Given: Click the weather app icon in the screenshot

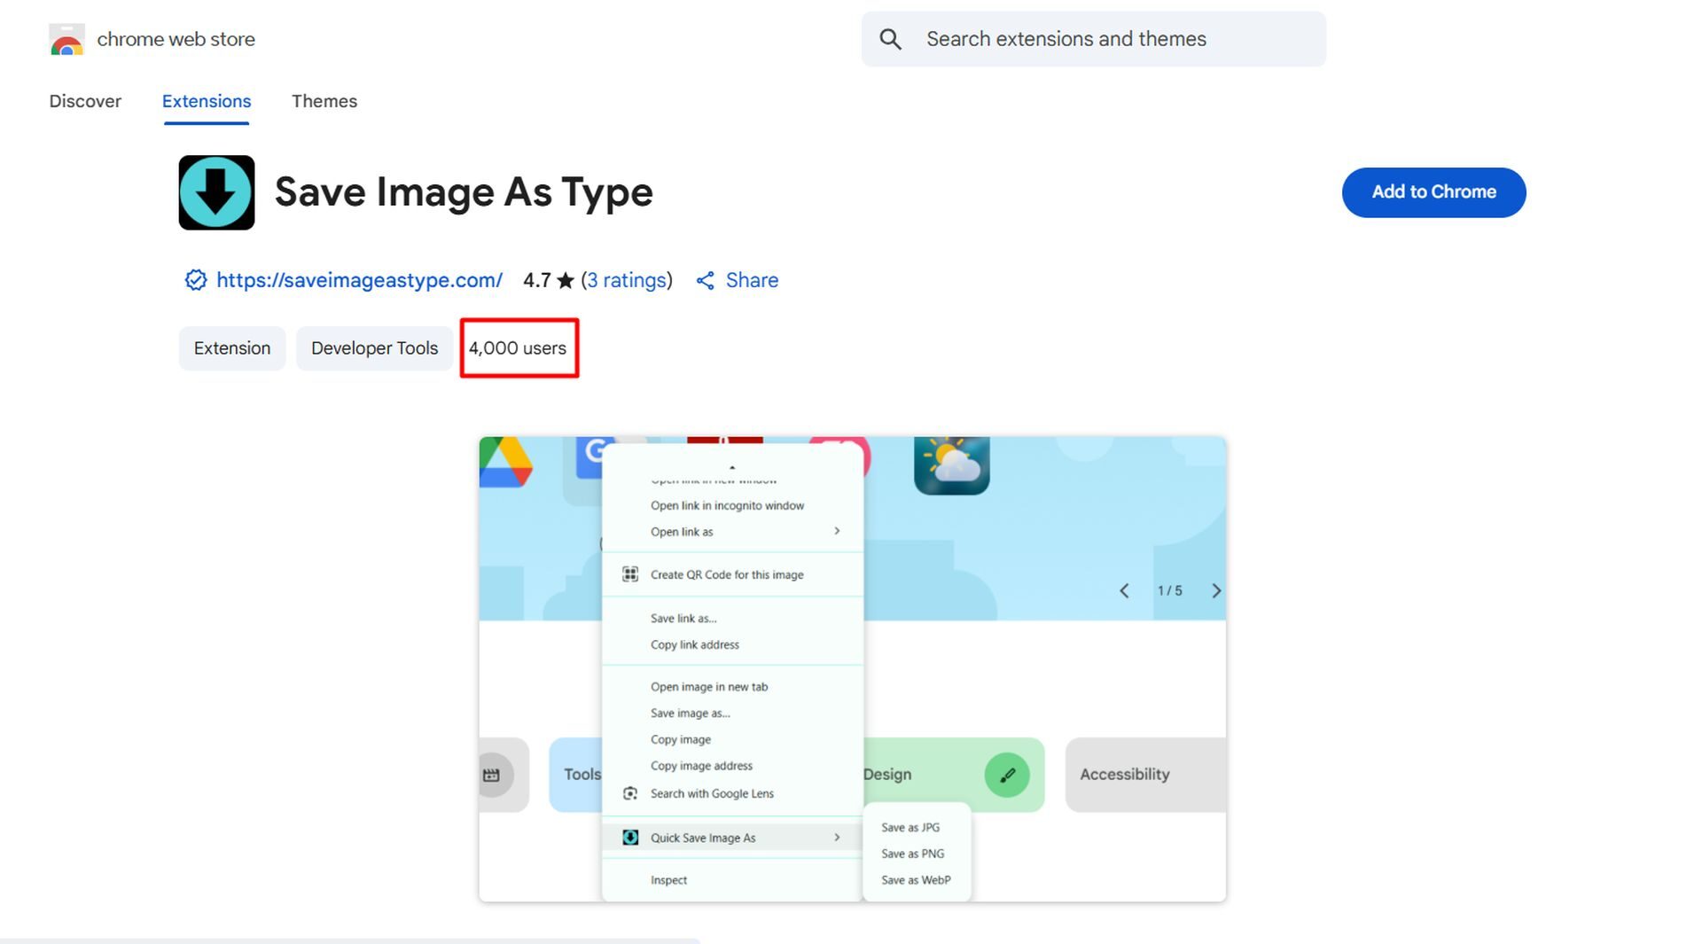Looking at the screenshot, I should (952, 465).
